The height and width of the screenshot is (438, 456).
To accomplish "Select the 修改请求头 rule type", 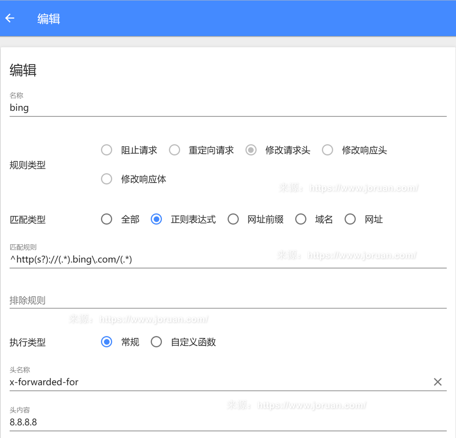I will tap(251, 150).
